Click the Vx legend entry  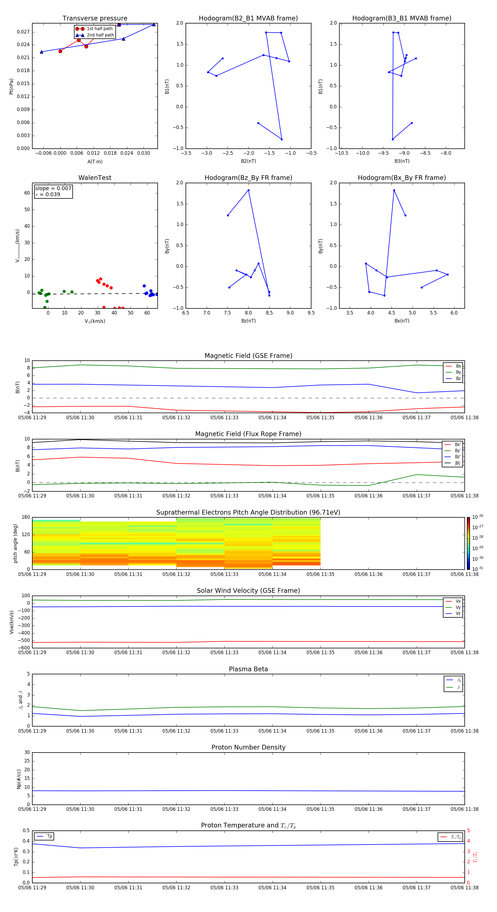[x=453, y=601]
